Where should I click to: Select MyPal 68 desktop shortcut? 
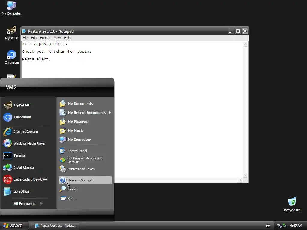(x=11, y=33)
